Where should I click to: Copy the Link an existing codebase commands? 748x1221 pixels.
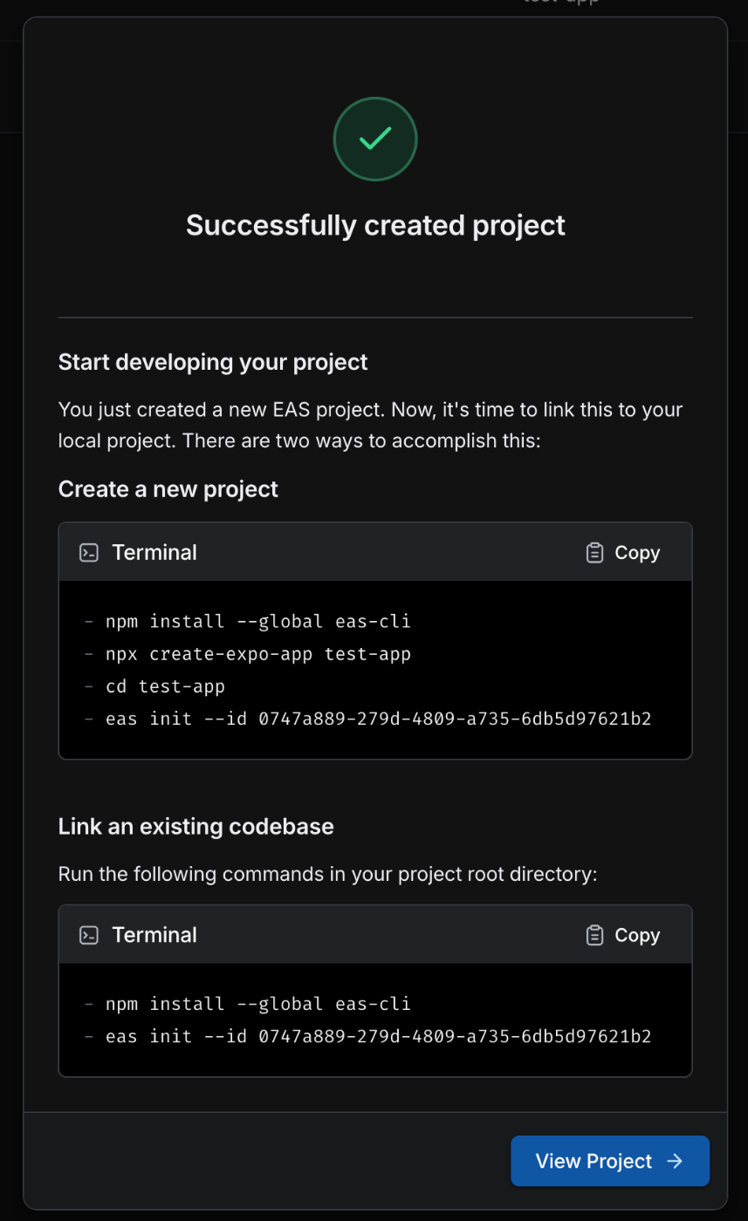click(x=623, y=935)
